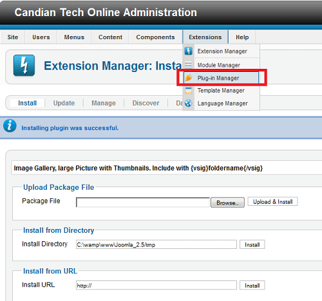Viewport: 322px width, 301px height.
Task: Open the Extensions menu
Action: [x=205, y=37]
